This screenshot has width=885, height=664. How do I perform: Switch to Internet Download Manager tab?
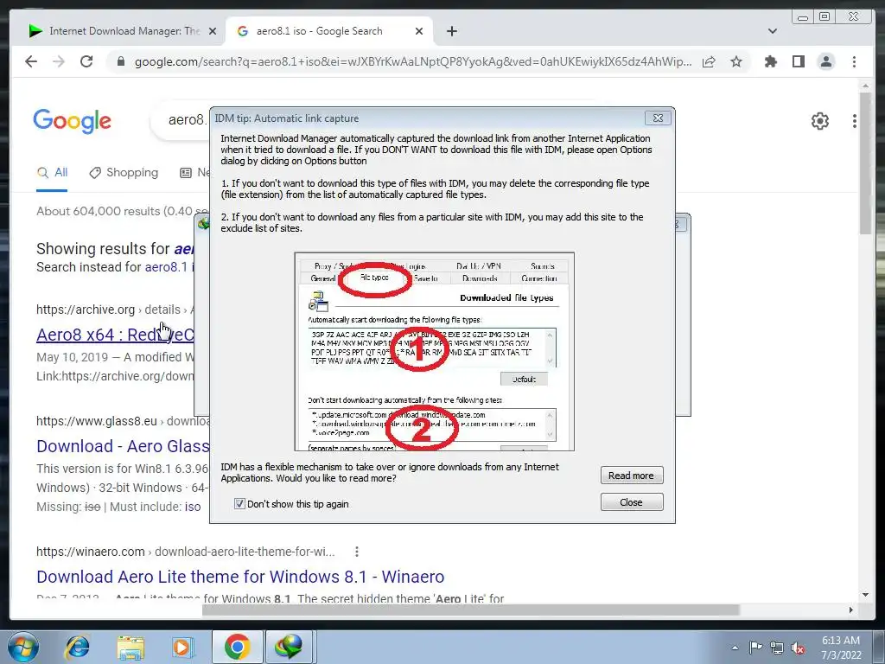coord(121,31)
